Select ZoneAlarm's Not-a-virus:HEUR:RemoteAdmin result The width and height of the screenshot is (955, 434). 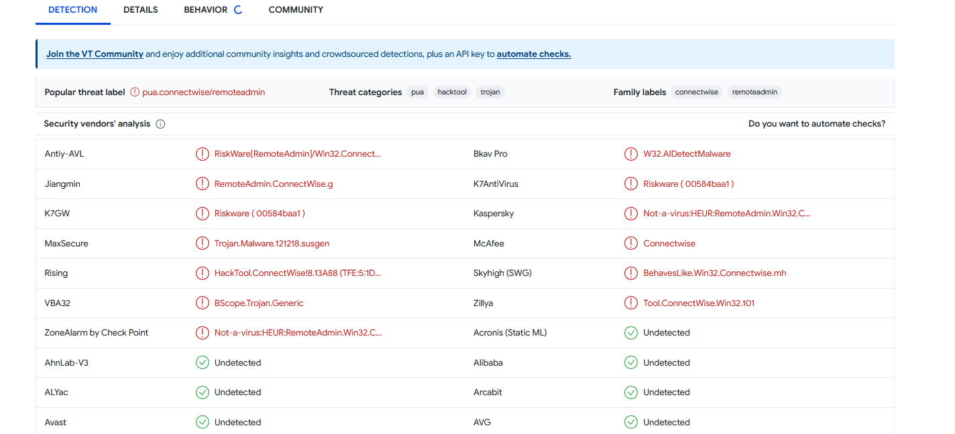pyautogui.click(x=298, y=333)
